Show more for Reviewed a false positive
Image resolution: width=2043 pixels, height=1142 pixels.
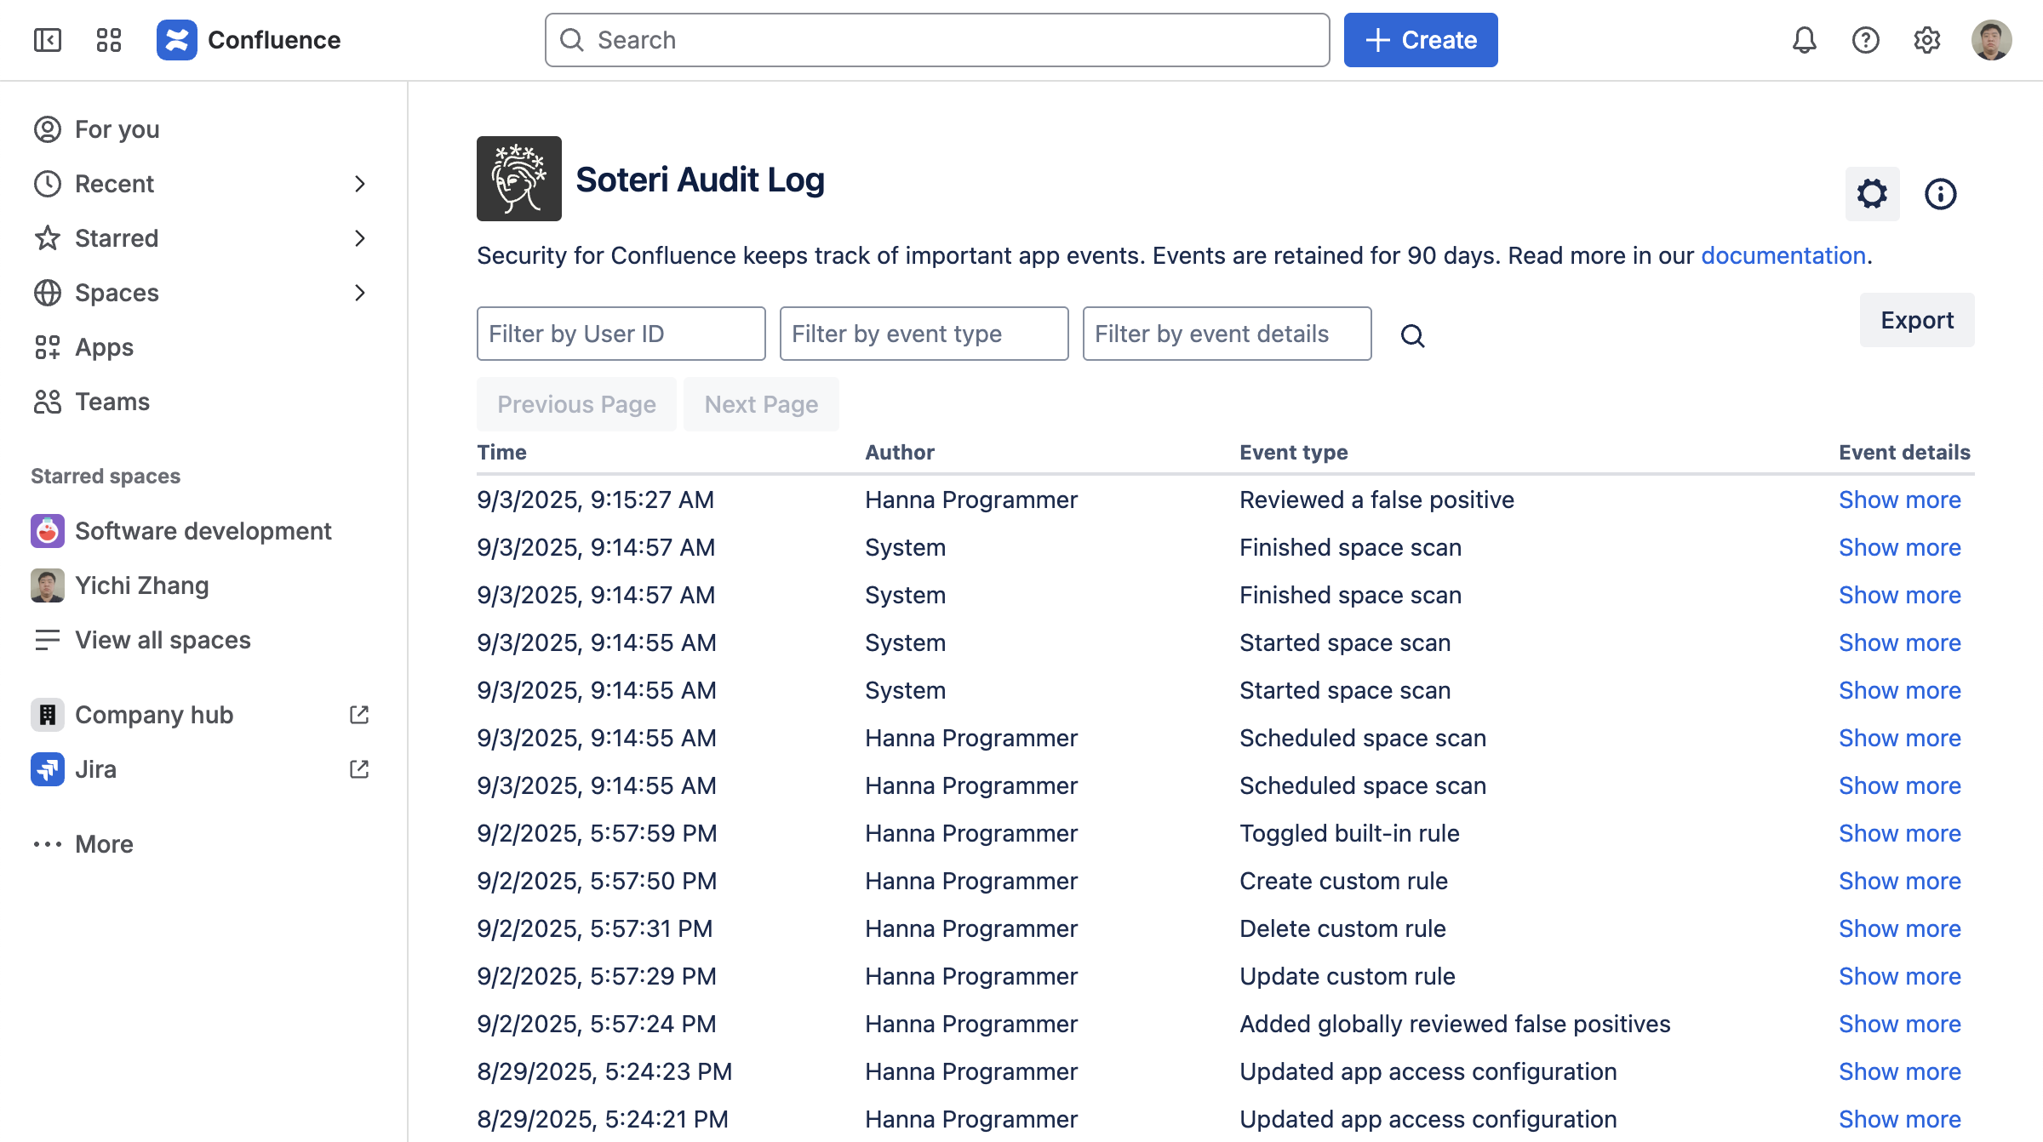coord(1899,500)
